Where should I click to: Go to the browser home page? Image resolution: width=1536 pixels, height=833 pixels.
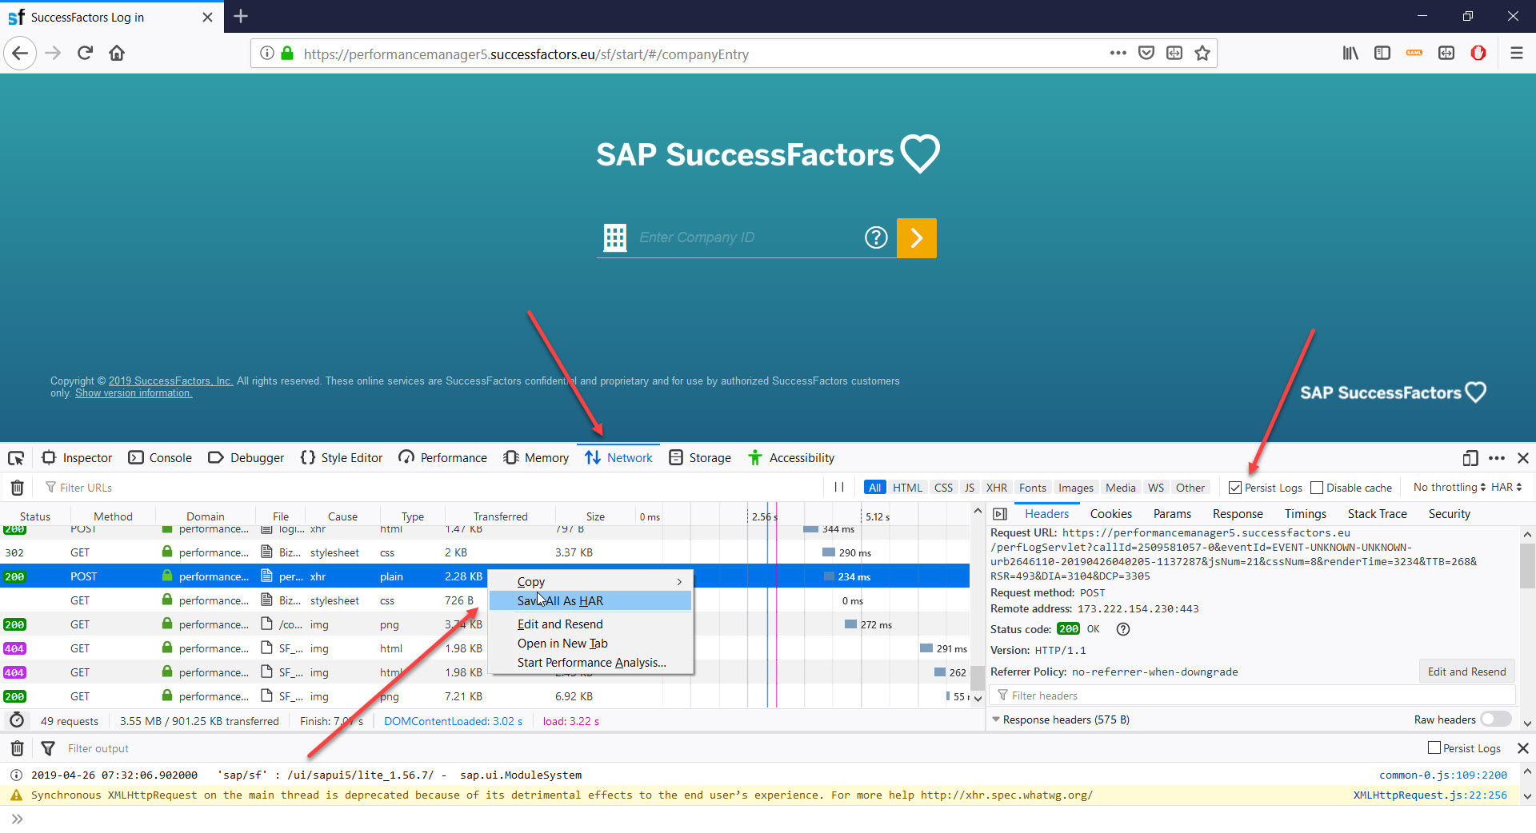click(x=117, y=54)
